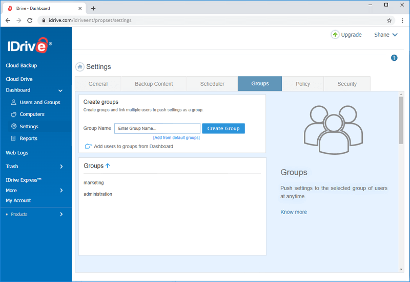The width and height of the screenshot is (410, 282).
Task: Click the green Upgrade arrow icon
Action: coord(335,35)
